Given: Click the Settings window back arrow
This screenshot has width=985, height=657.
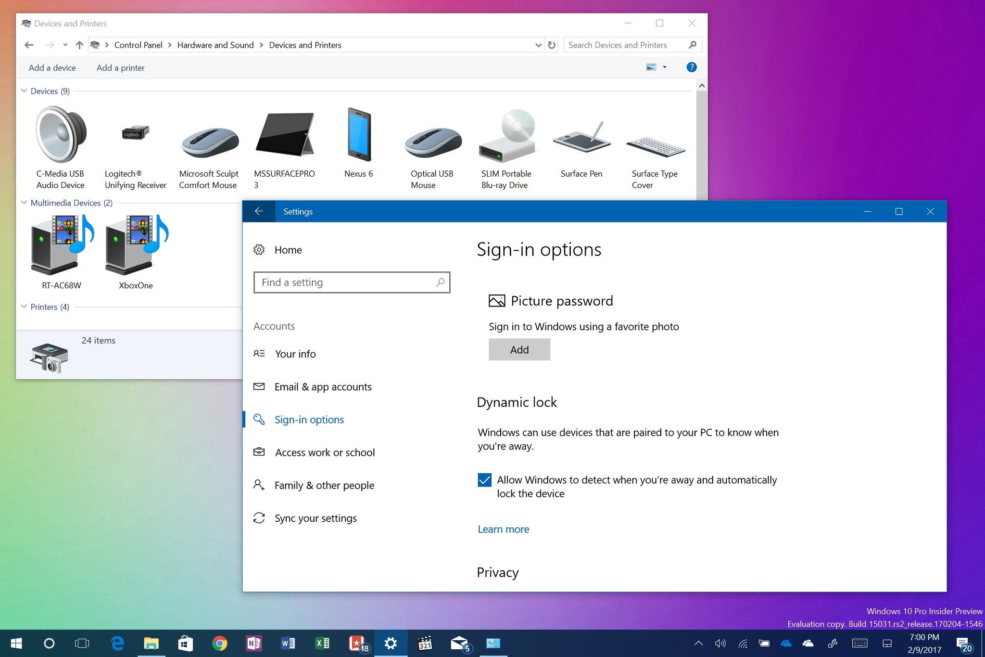Looking at the screenshot, I should point(259,211).
